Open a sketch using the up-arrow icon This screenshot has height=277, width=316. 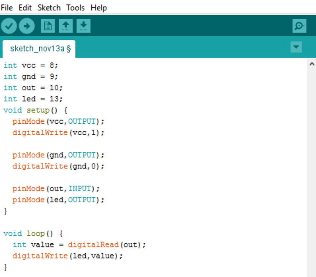point(66,26)
